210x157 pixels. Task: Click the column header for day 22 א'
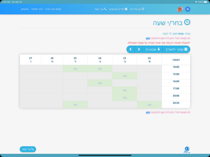pos(150,60)
